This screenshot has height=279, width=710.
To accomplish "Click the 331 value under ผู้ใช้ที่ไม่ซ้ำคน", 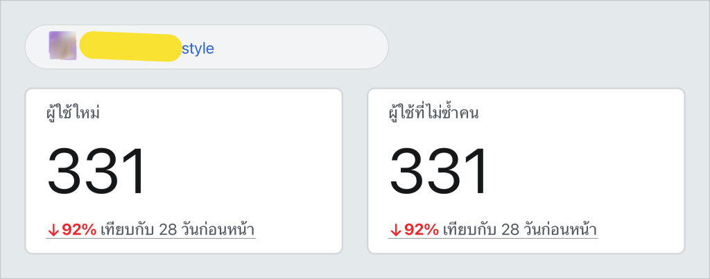I will coord(439,172).
